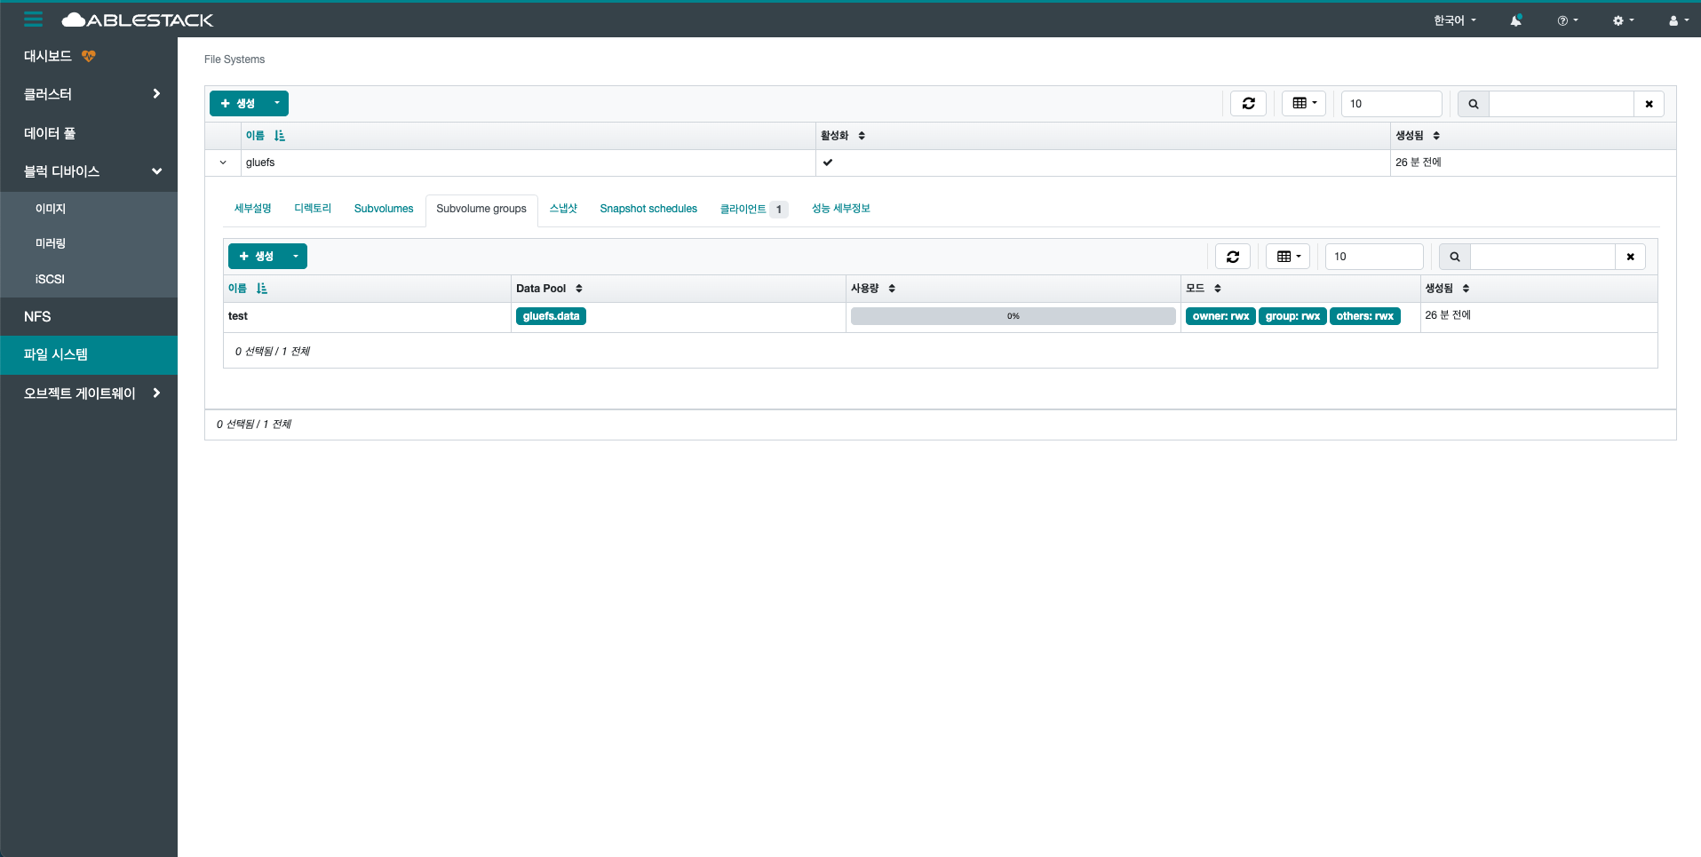
Task: Open the help question mark menu
Action: tap(1567, 20)
